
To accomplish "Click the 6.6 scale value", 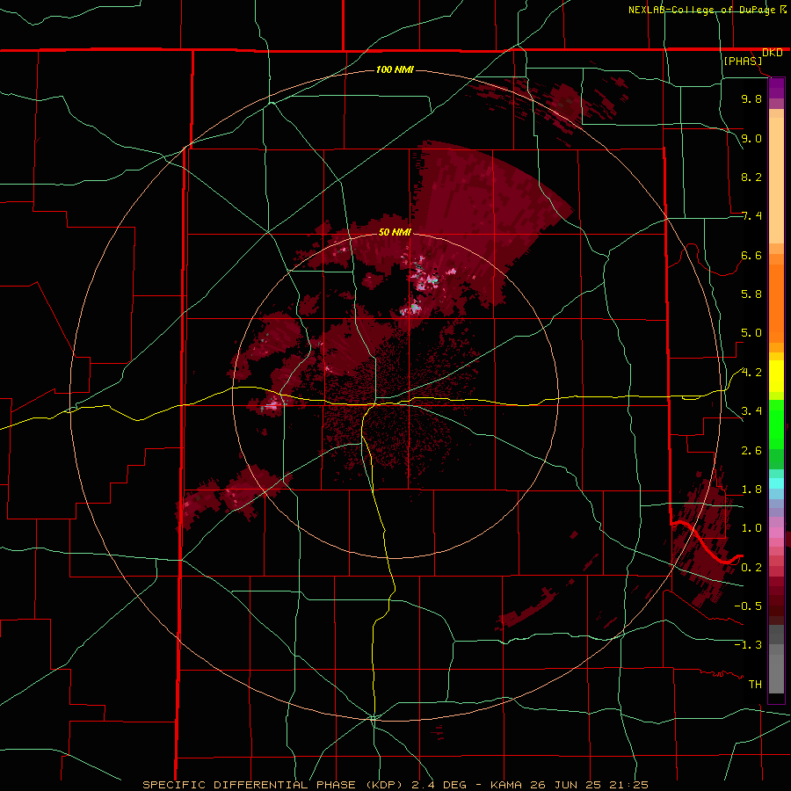I will point(751,255).
